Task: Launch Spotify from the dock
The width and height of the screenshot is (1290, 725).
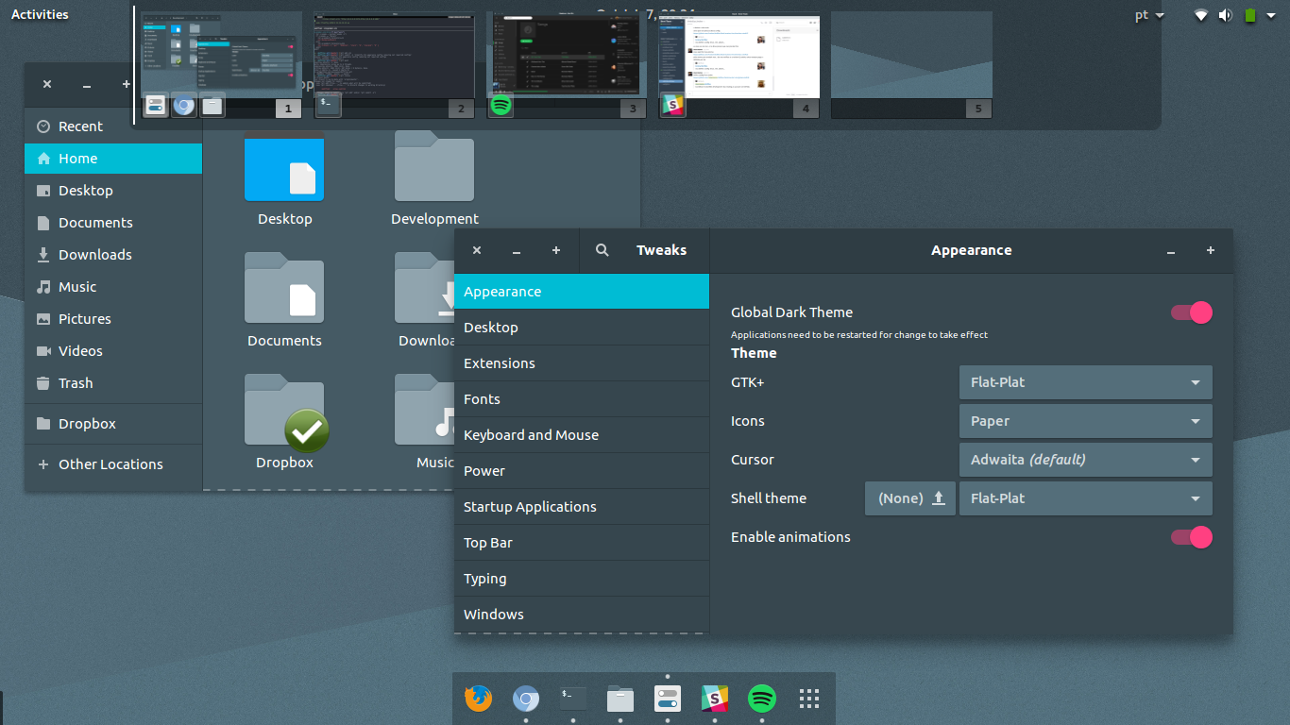Action: click(x=762, y=699)
